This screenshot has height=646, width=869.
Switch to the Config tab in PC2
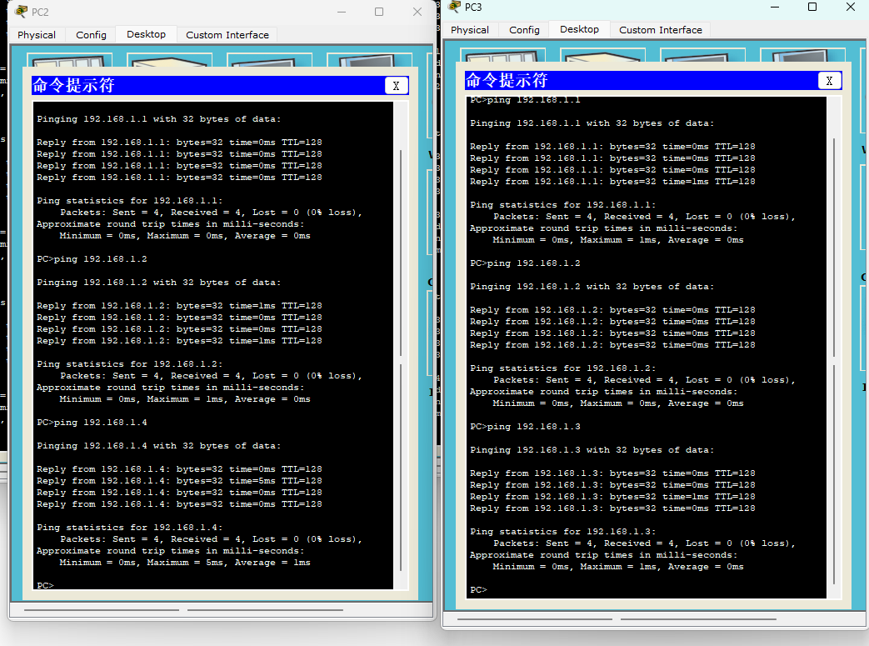(91, 35)
